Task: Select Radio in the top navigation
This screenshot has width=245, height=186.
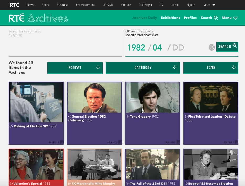Action: point(175,5)
